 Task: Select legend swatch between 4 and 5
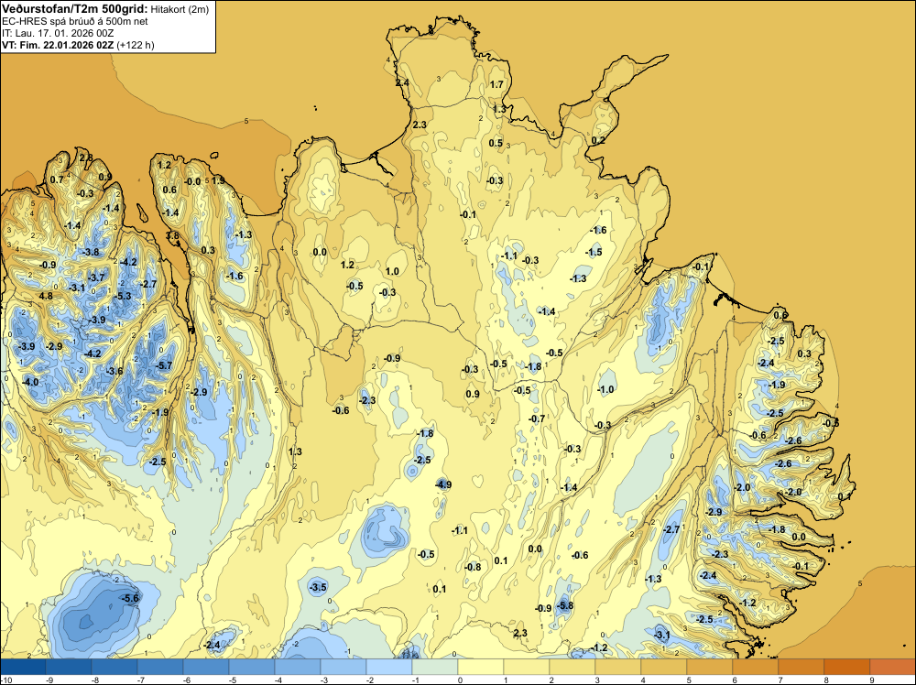pos(663,667)
